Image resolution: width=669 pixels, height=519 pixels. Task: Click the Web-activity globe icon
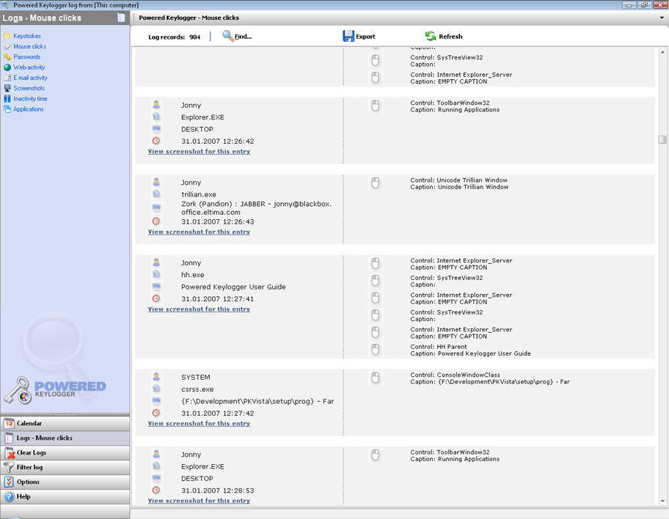pyautogui.click(x=7, y=67)
